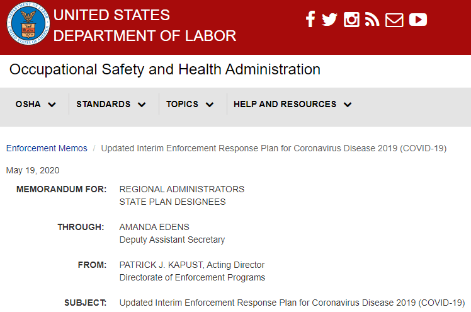Go to Enforcement Memos breadcrumb link
Screen dimensions: 471x312
(x=47, y=148)
